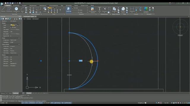Switch to the Модель layout tab

coord(29,93)
